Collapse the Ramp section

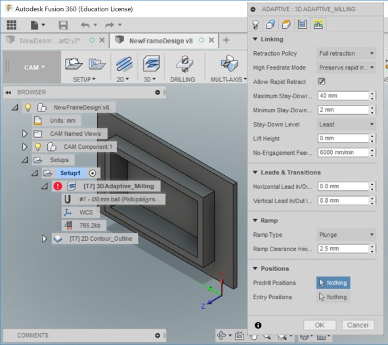click(255, 220)
